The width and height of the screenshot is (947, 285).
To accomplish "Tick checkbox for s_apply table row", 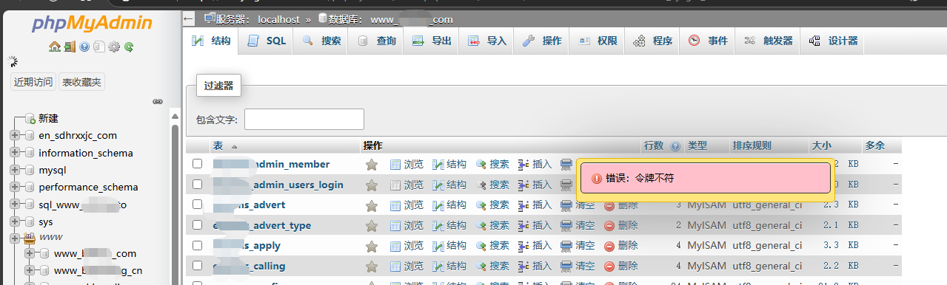I will [198, 245].
